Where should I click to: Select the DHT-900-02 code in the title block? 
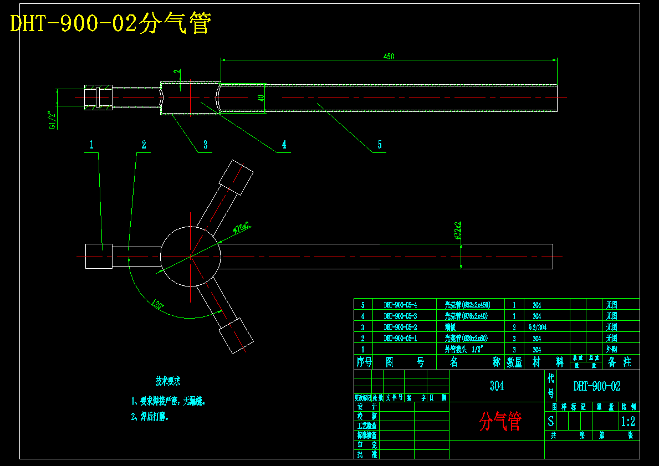click(x=597, y=386)
